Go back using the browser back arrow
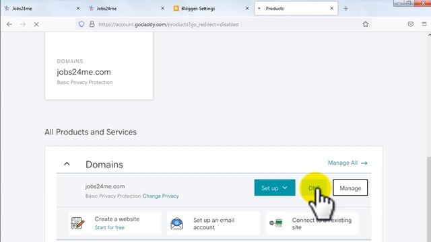This screenshot has height=242, width=431. (x=9, y=24)
